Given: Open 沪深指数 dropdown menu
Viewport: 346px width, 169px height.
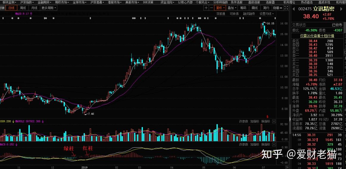Looking at the screenshot, I should [27, 2].
